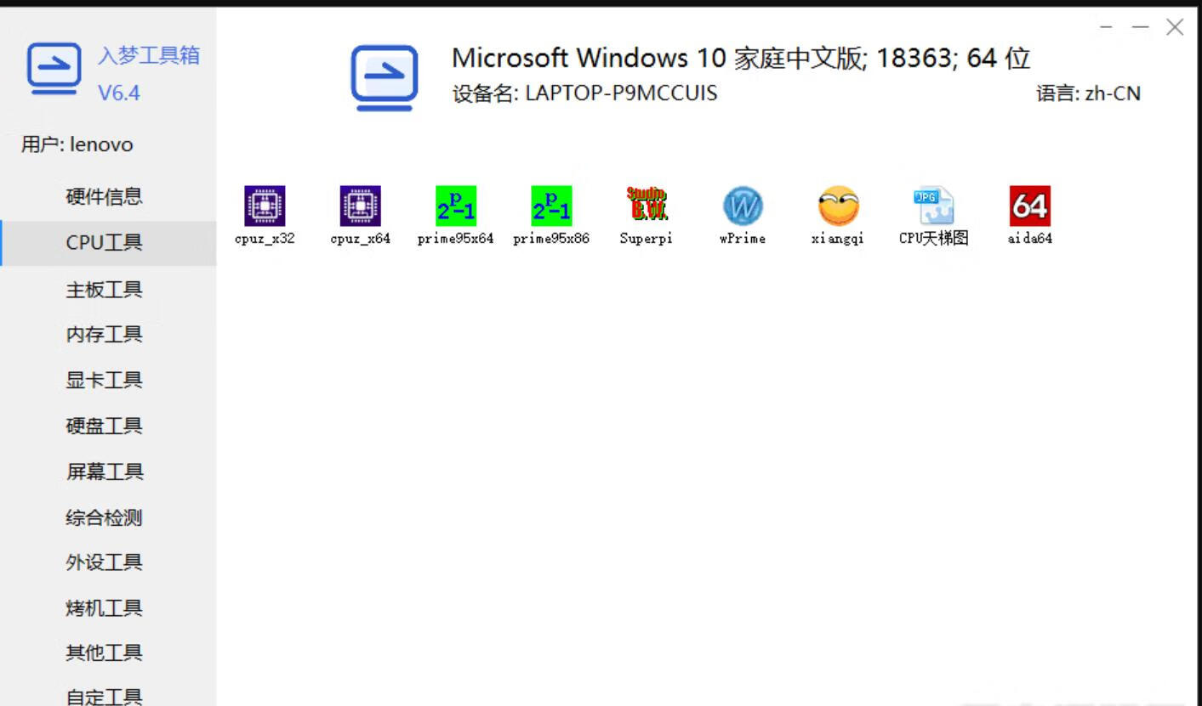This screenshot has height=706, width=1202.
Task: Show the 烤机工具 category
Action: [x=108, y=608]
